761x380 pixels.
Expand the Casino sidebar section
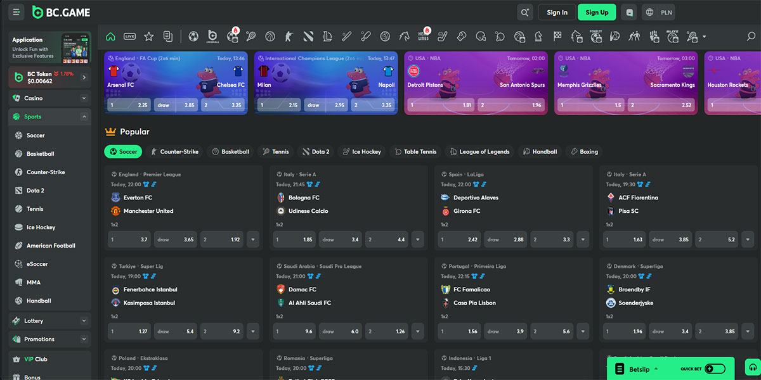[x=84, y=98]
